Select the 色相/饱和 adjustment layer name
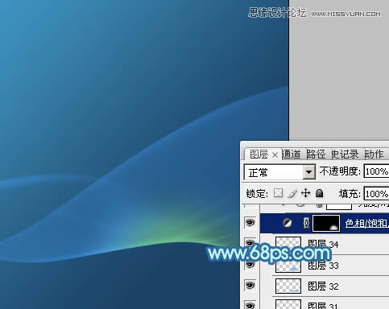 pyautogui.click(x=366, y=223)
